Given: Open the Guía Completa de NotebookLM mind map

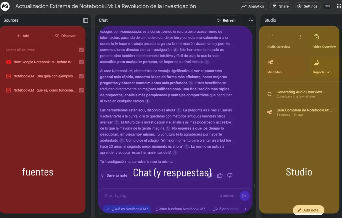Looking at the screenshot, I should click(300, 112).
